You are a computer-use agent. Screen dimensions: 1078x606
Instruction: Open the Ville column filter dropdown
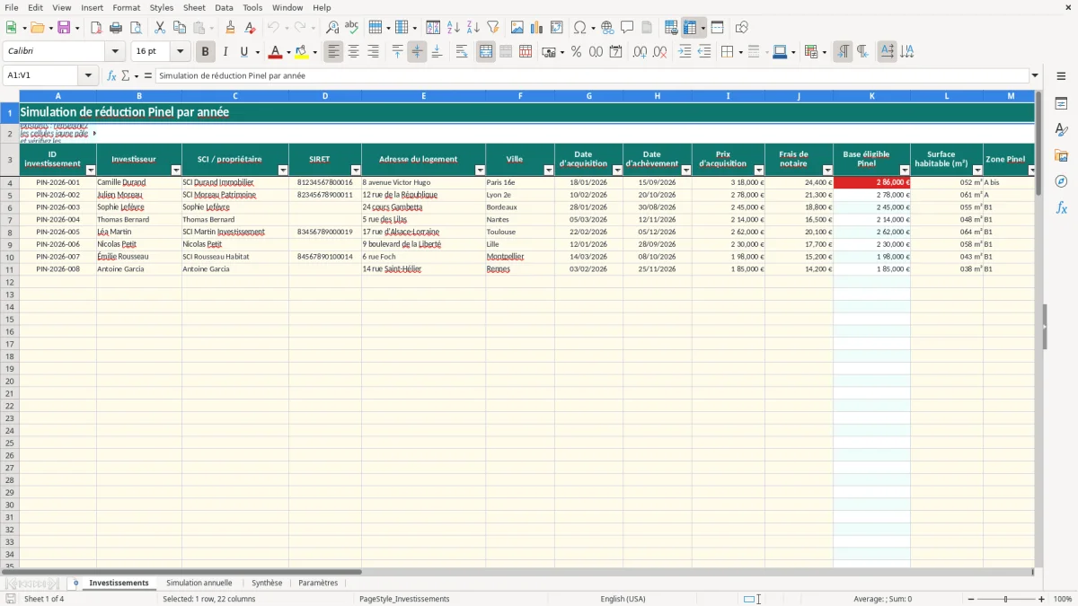[x=549, y=170]
